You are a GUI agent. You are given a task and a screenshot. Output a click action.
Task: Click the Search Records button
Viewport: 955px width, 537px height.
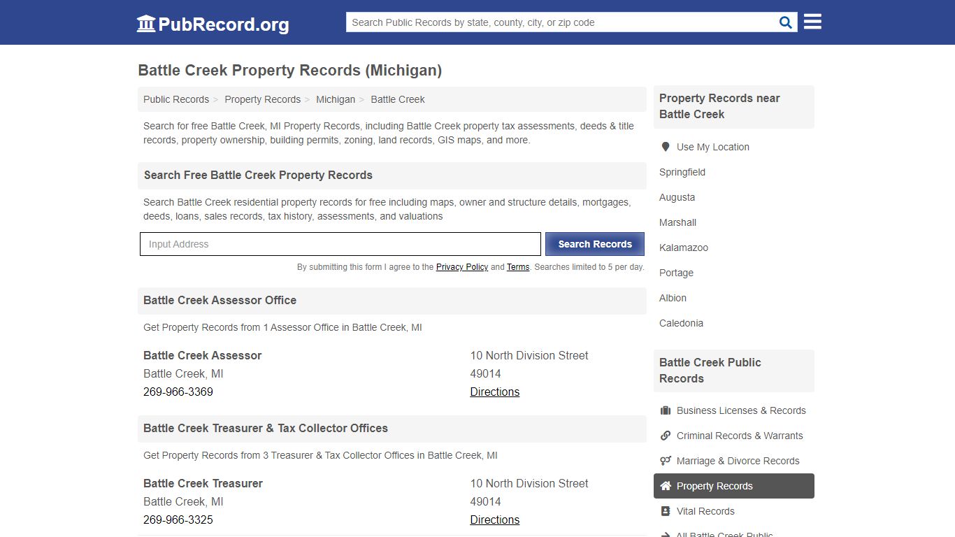(x=595, y=244)
